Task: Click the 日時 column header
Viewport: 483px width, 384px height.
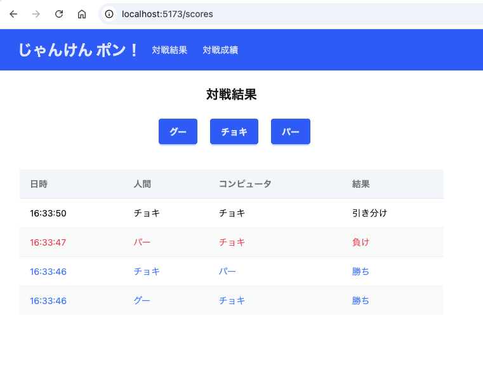Action: 39,184
